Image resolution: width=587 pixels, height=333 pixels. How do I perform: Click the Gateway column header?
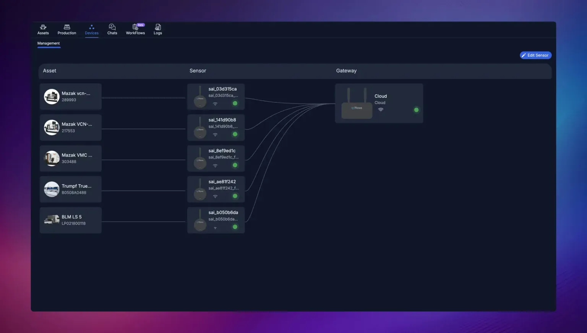click(x=346, y=71)
